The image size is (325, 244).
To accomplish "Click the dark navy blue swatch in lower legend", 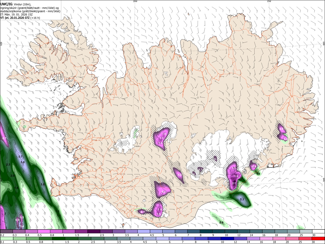I will tap(227, 238).
